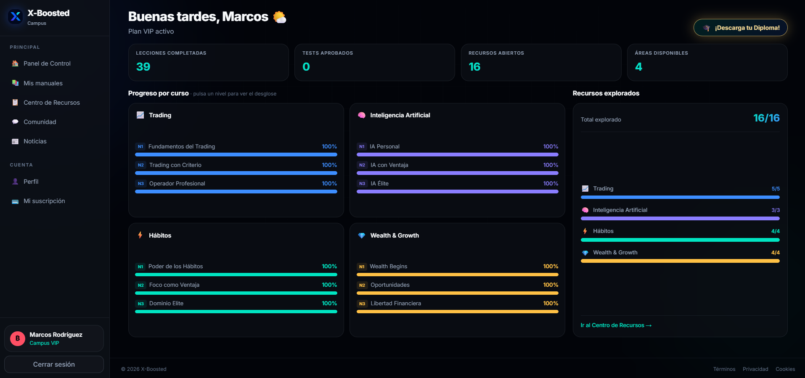805x378 pixels.
Task: Click the Perfil user icon
Action: [15, 182]
